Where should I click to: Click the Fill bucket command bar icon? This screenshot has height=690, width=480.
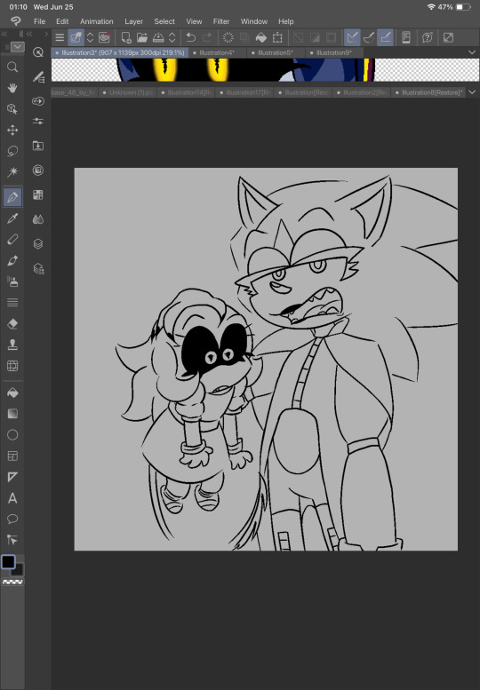(261, 38)
